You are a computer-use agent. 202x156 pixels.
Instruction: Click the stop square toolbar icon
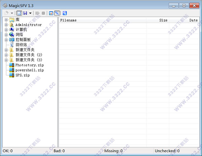tap(43, 13)
